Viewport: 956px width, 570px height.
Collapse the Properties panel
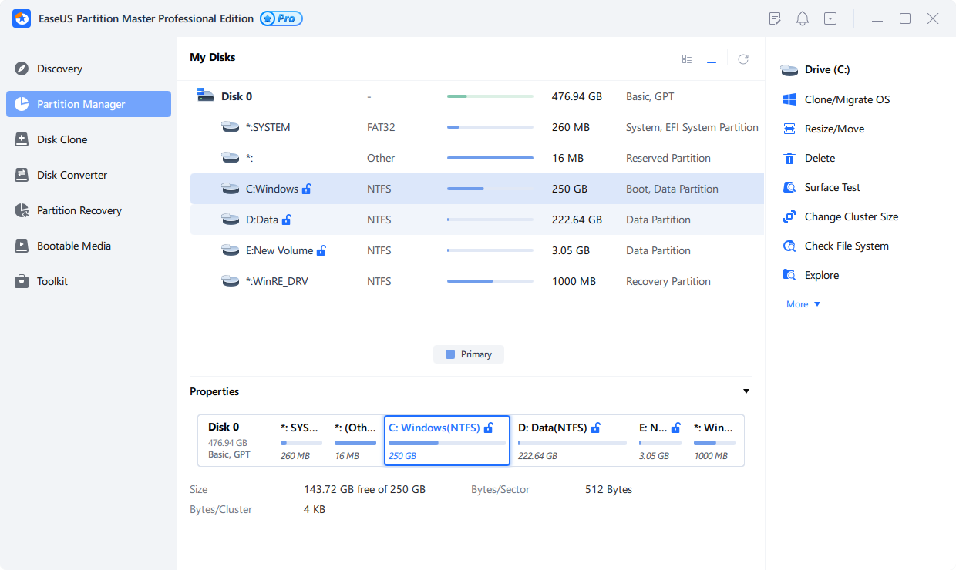[746, 391]
